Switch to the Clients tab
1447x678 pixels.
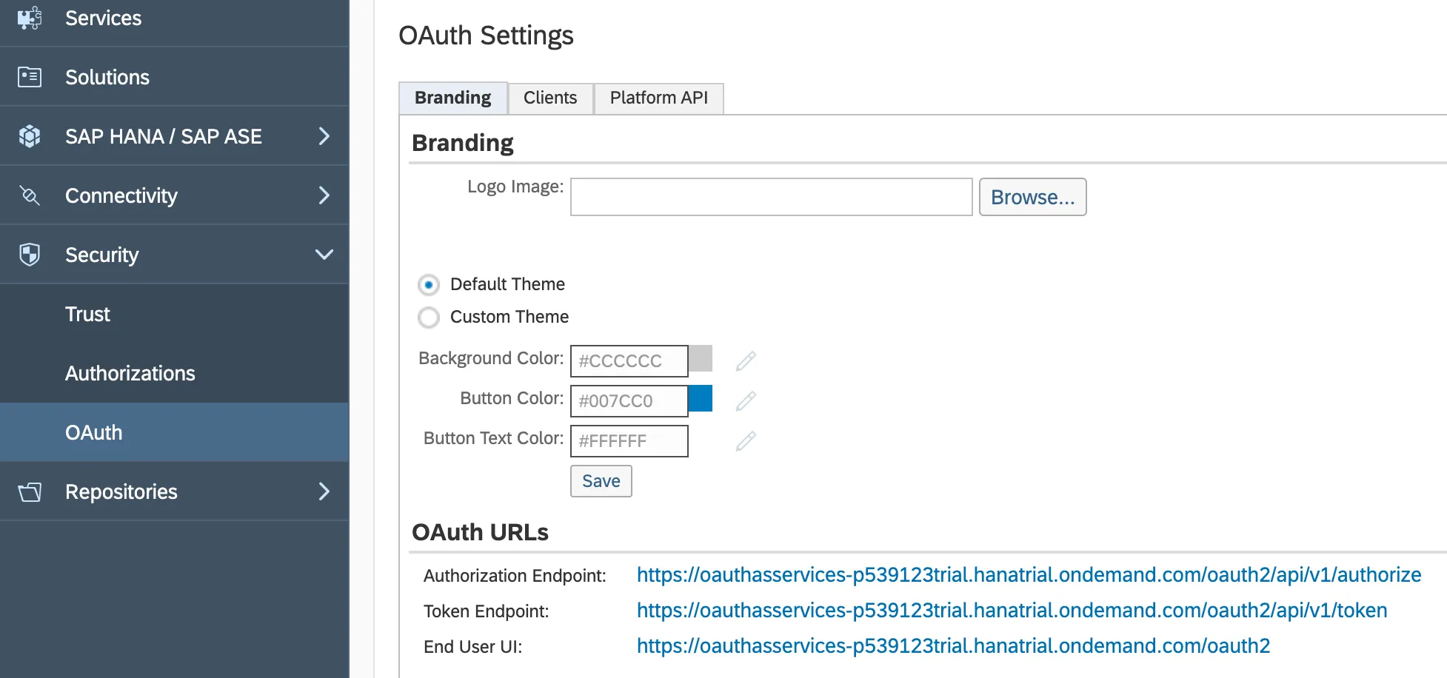pyautogui.click(x=549, y=98)
